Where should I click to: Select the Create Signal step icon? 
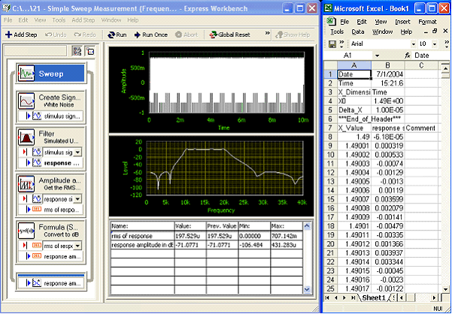click(28, 101)
